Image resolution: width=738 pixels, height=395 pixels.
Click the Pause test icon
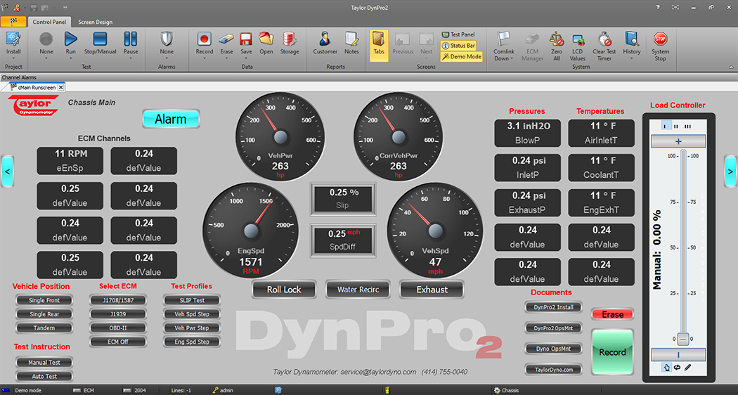[x=131, y=40]
